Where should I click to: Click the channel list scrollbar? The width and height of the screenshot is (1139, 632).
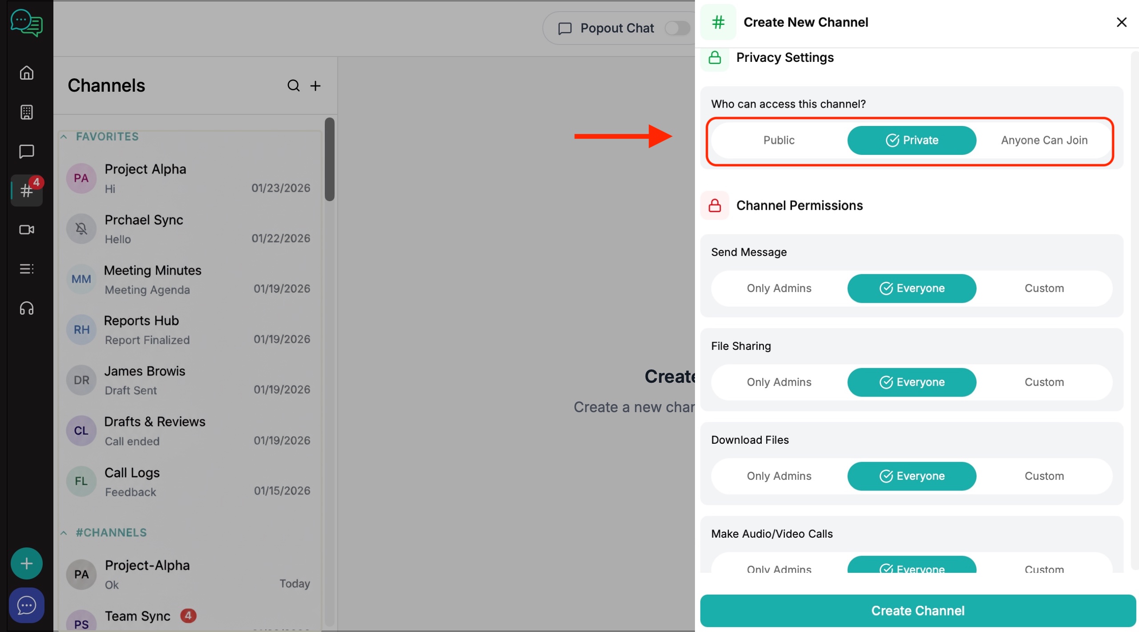coord(329,159)
